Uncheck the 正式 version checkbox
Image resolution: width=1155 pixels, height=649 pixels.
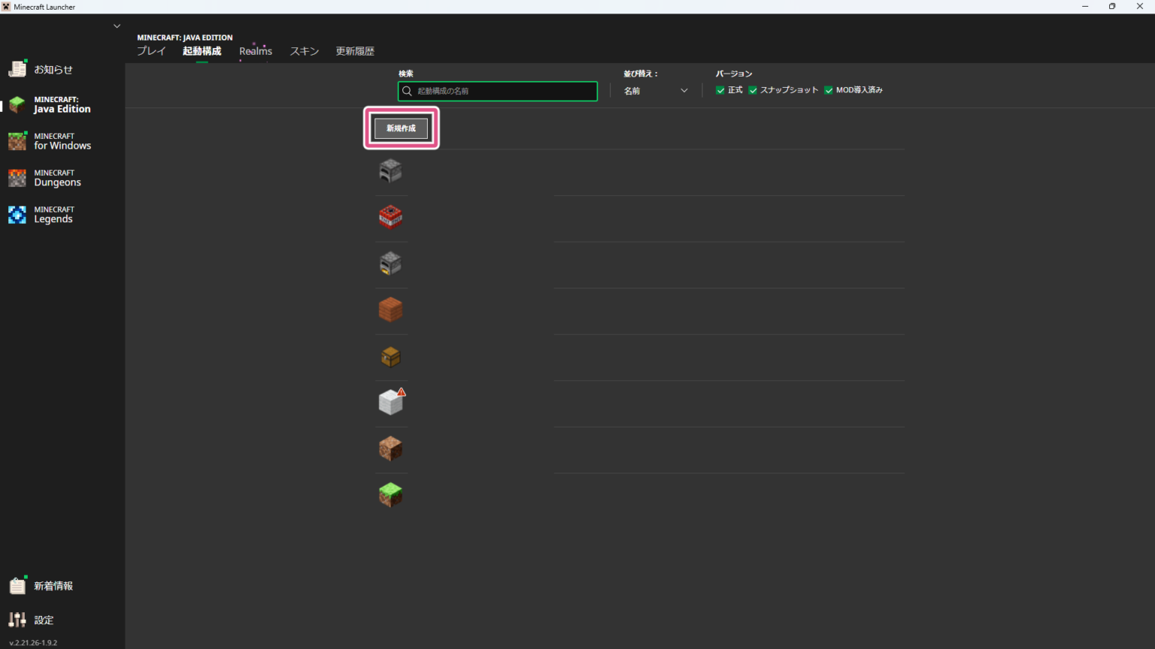coord(720,90)
